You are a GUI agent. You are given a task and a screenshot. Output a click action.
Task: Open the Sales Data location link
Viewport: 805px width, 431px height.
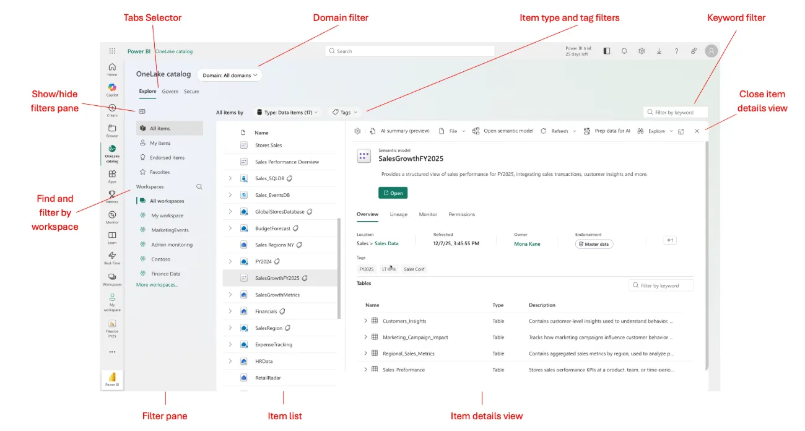[386, 243]
